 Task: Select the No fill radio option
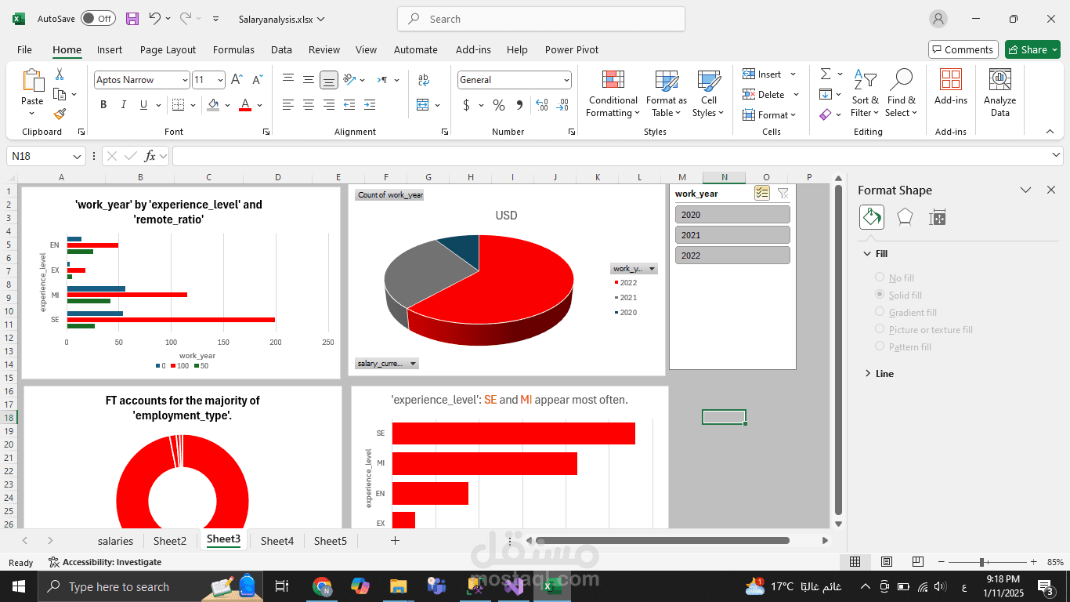coord(880,277)
